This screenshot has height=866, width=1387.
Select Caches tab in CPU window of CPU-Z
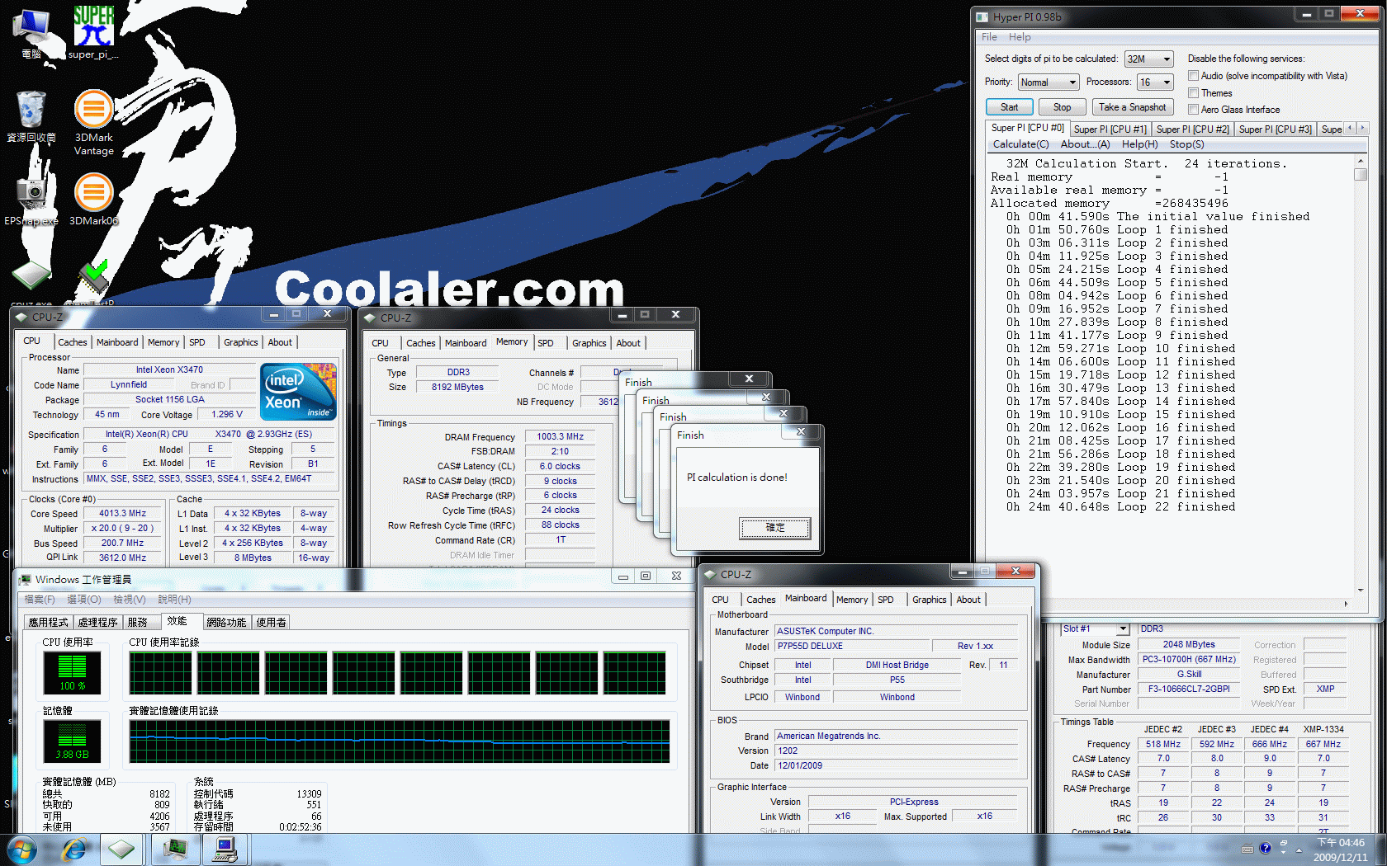coord(72,342)
